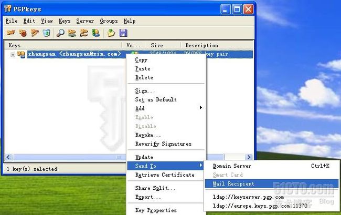Screen dimensions: 341x215
Task: Click the sign key toolbar icon with pencil
Action: [x=35, y=33]
